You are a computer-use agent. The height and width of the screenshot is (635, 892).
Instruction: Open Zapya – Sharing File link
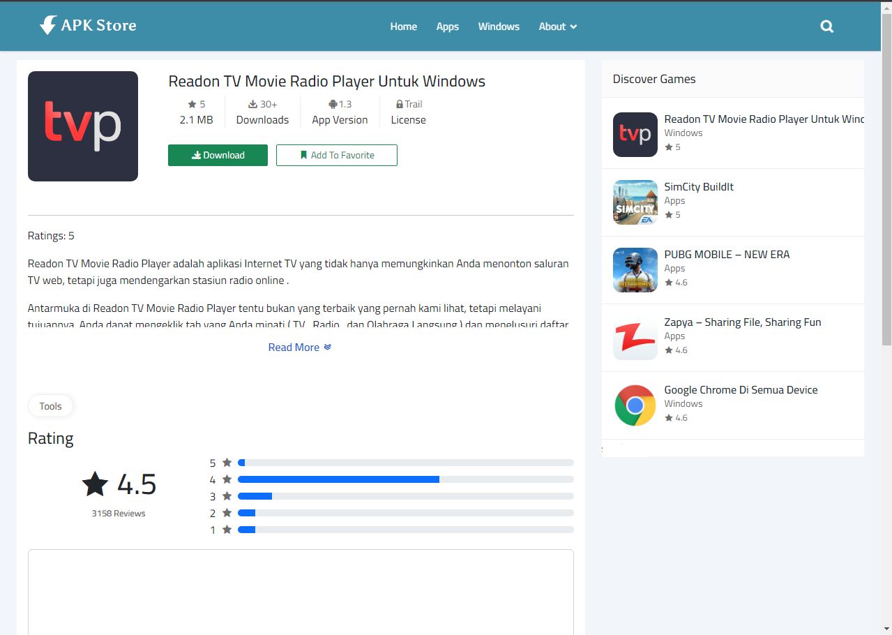[743, 322]
